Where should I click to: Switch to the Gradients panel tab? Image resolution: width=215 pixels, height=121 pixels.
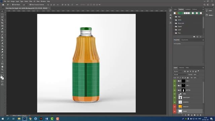(x=188, y=9)
